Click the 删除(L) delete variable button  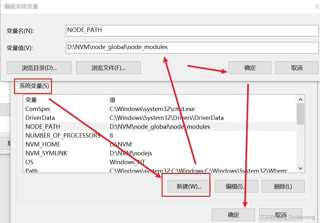(283, 186)
